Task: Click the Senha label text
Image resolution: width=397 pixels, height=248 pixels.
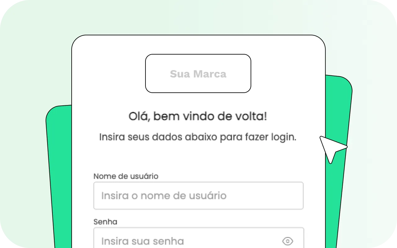Action: point(105,222)
